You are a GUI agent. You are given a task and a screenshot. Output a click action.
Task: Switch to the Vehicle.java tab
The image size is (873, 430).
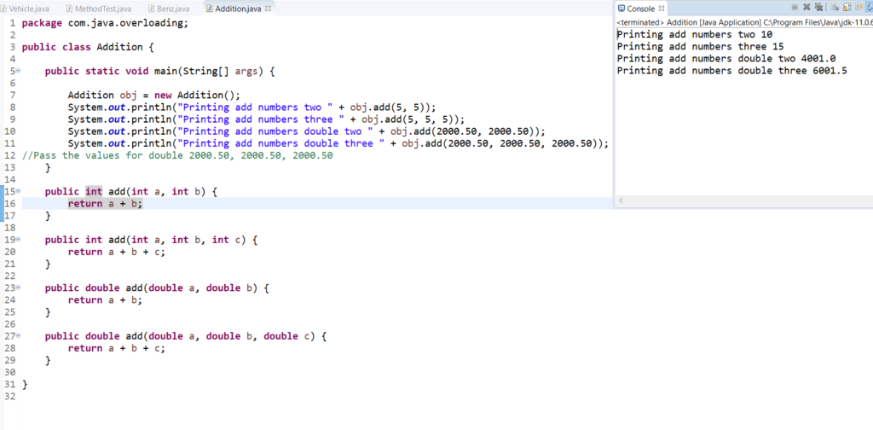coord(27,9)
